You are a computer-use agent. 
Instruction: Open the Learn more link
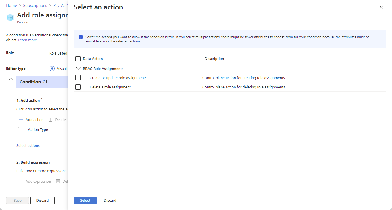pos(27,40)
